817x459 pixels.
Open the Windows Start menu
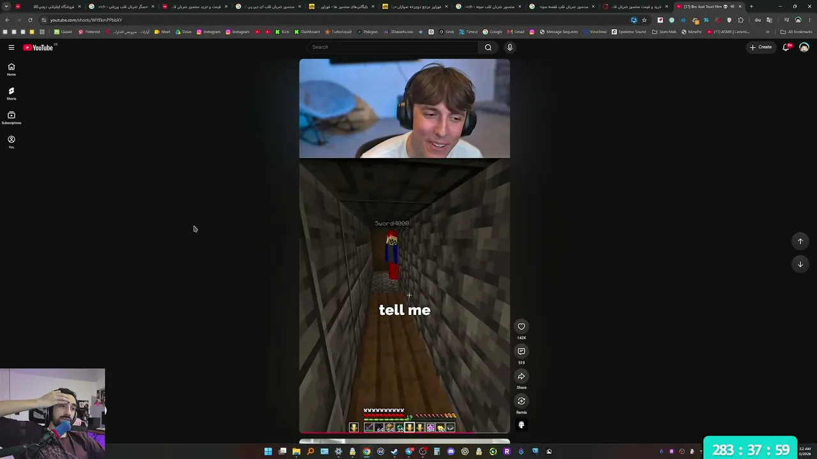(268, 451)
